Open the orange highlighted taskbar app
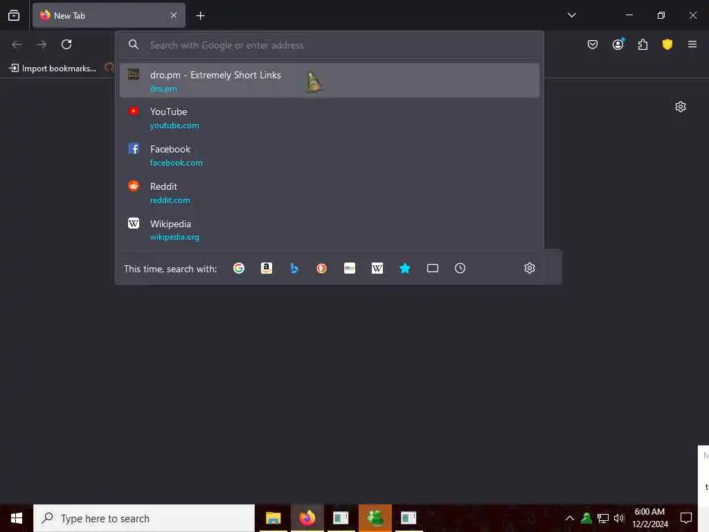This screenshot has width=709, height=532. (375, 518)
